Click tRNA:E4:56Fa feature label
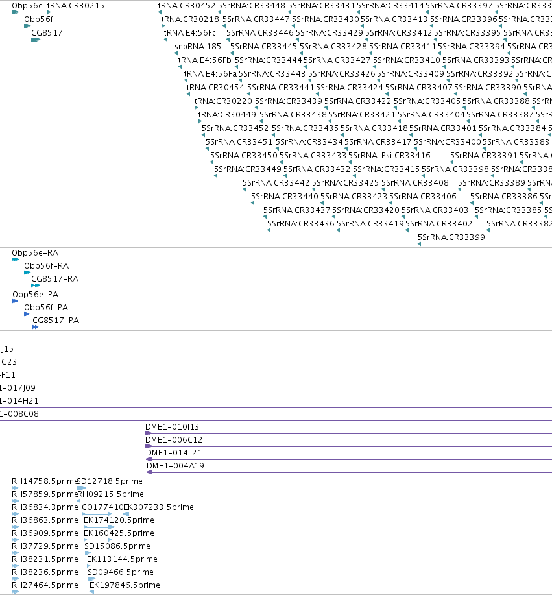Viewport: 552px width, 595px height. [210, 73]
